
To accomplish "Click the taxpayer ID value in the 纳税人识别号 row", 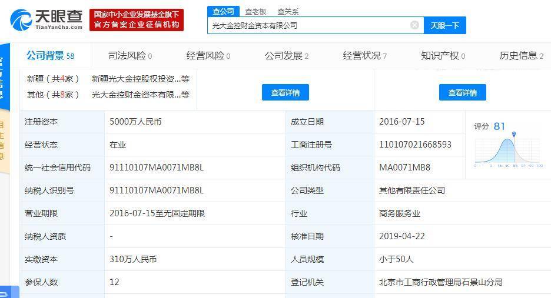I will (157, 190).
